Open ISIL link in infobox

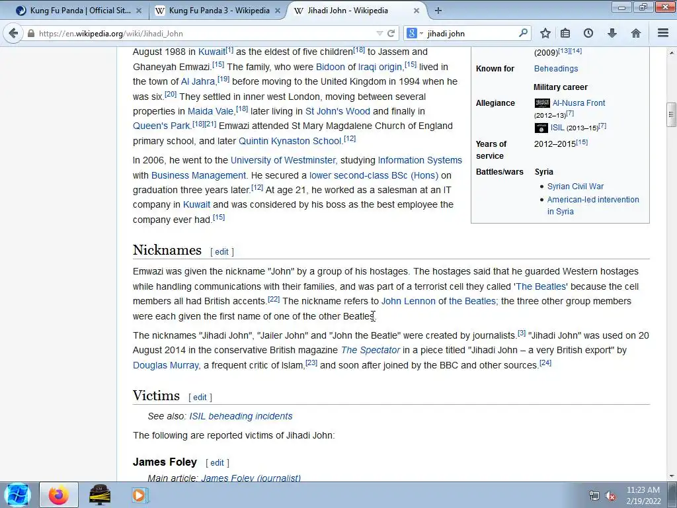pos(557,128)
